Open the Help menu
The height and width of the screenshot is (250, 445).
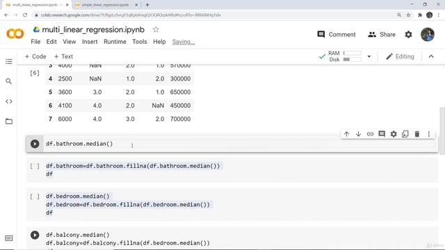pyautogui.click(x=159, y=42)
